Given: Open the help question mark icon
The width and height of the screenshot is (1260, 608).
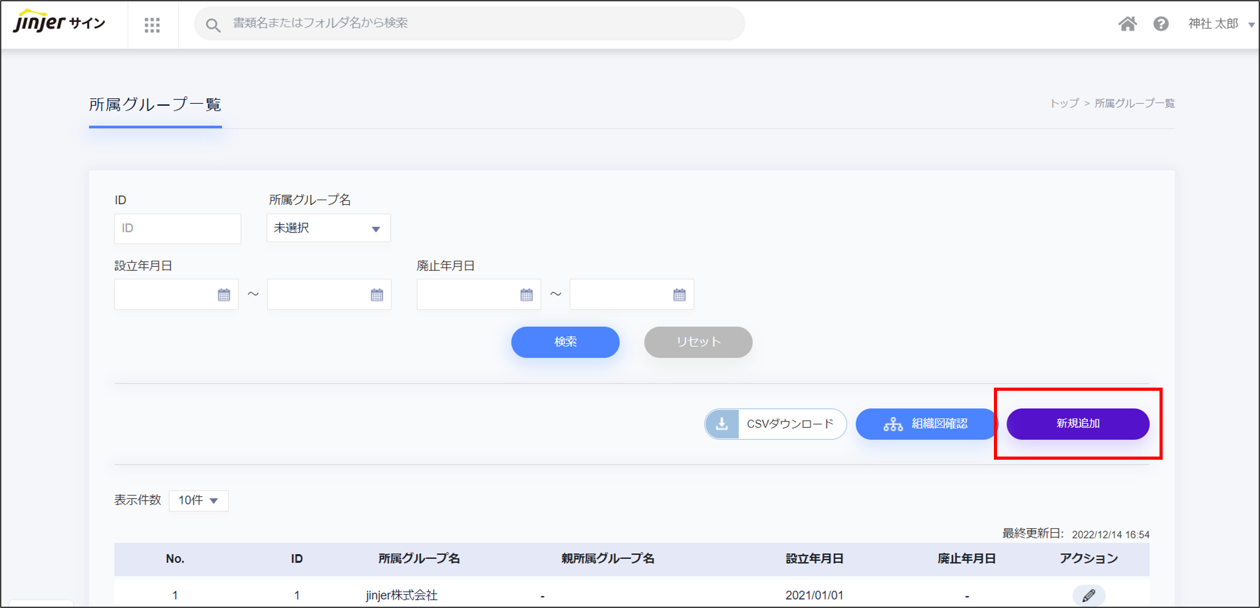Looking at the screenshot, I should (1161, 23).
